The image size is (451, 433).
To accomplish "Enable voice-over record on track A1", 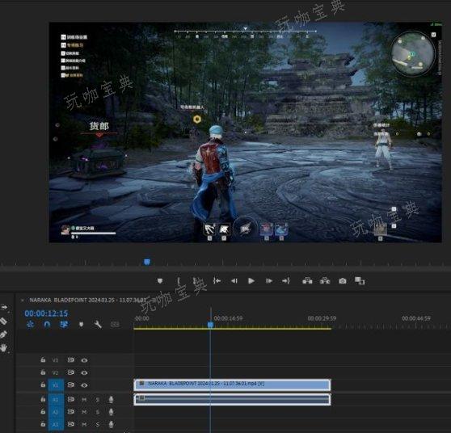I will pyautogui.click(x=111, y=399).
